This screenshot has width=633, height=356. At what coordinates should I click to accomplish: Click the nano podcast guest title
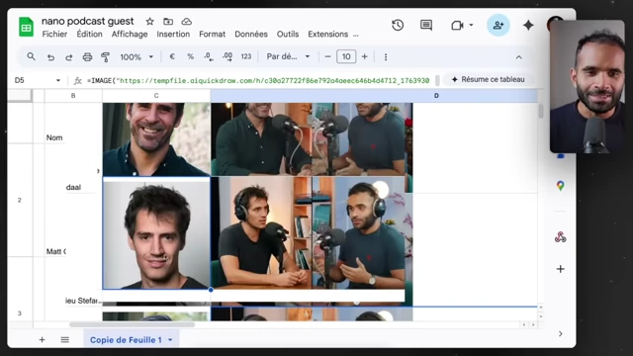click(88, 21)
